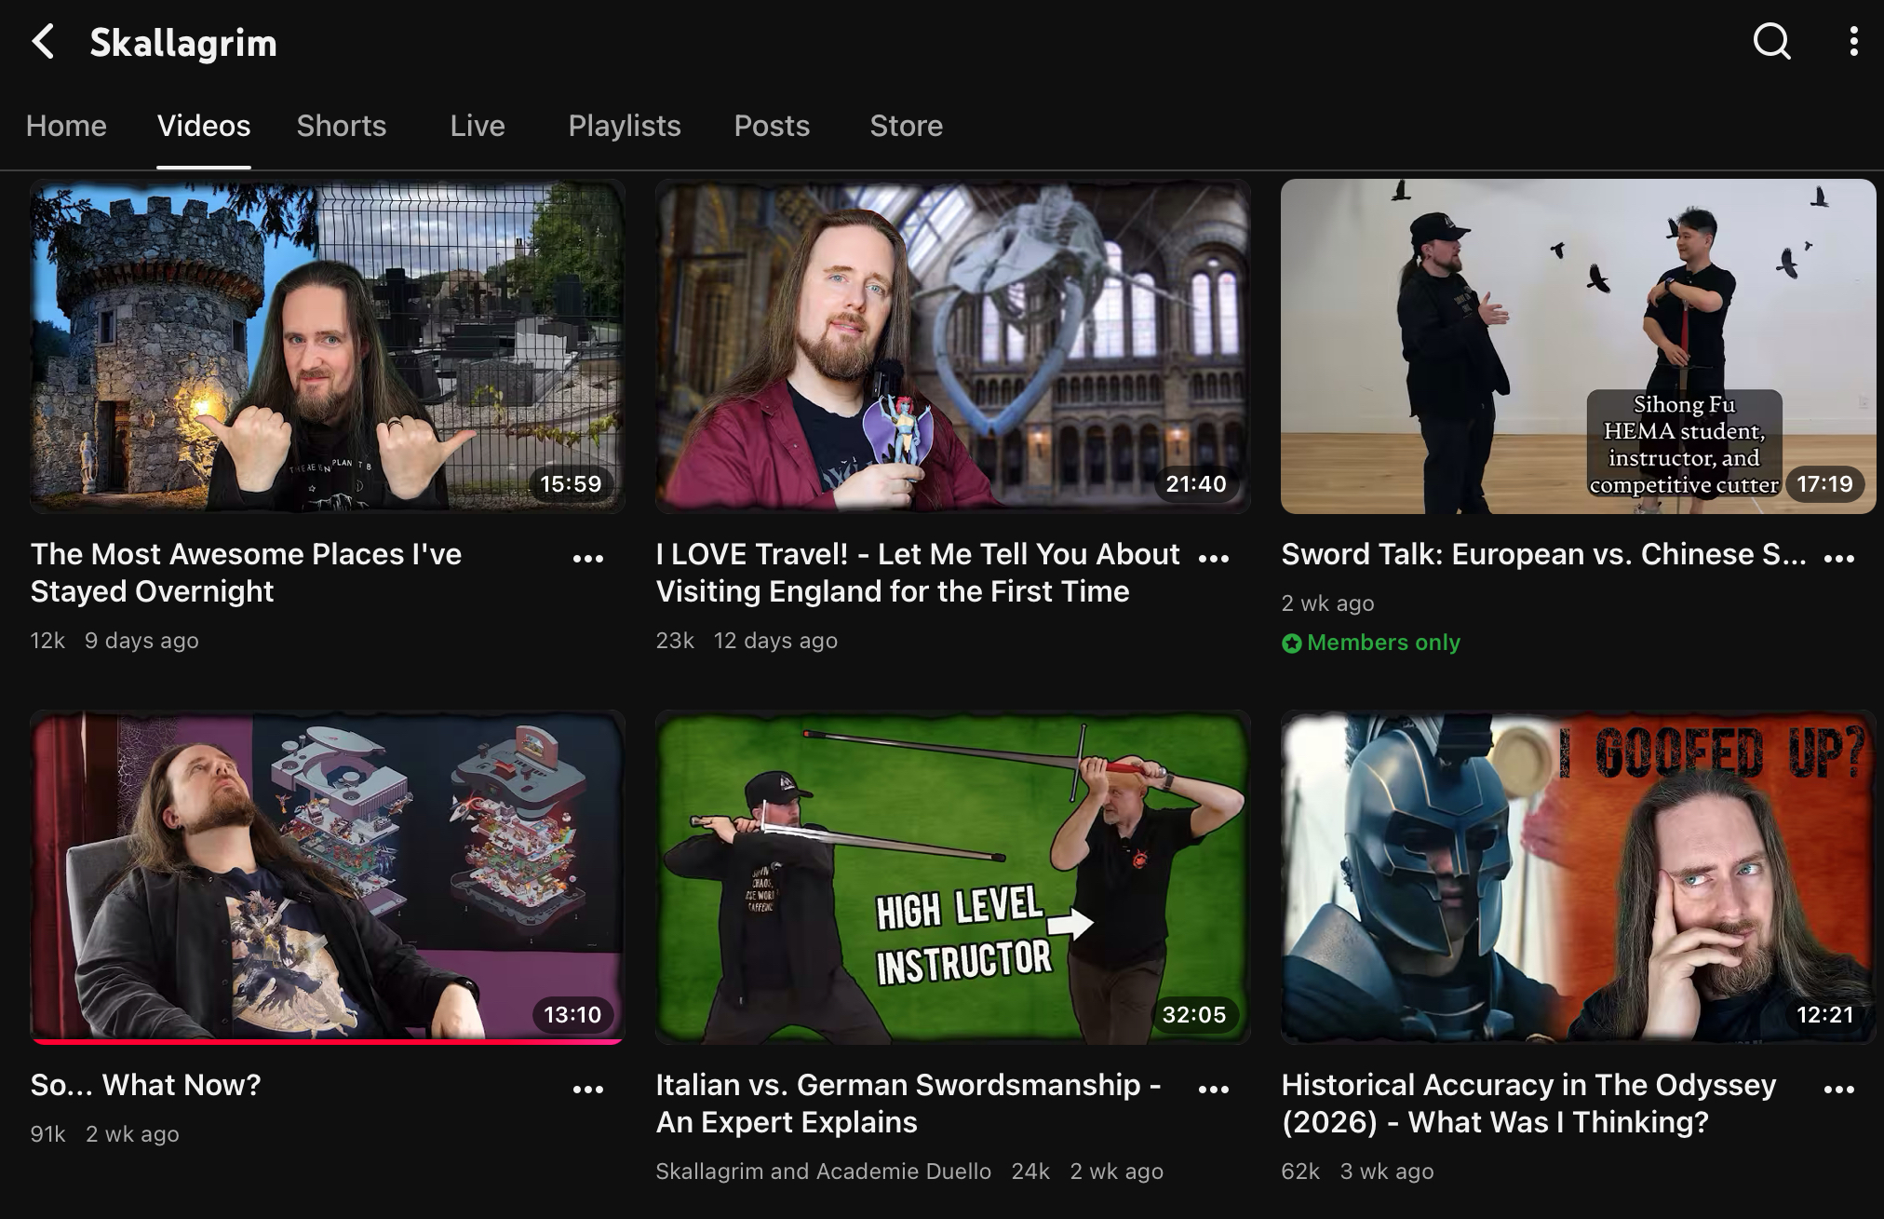The height and width of the screenshot is (1219, 1884).
Task: Click the '24k 2 wk ago' stats of the Swordsmanship video
Action: click(x=1087, y=1172)
